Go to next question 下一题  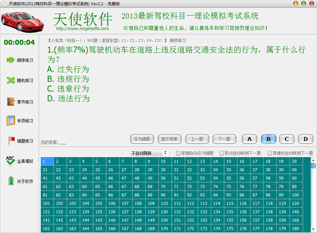tap(224, 139)
